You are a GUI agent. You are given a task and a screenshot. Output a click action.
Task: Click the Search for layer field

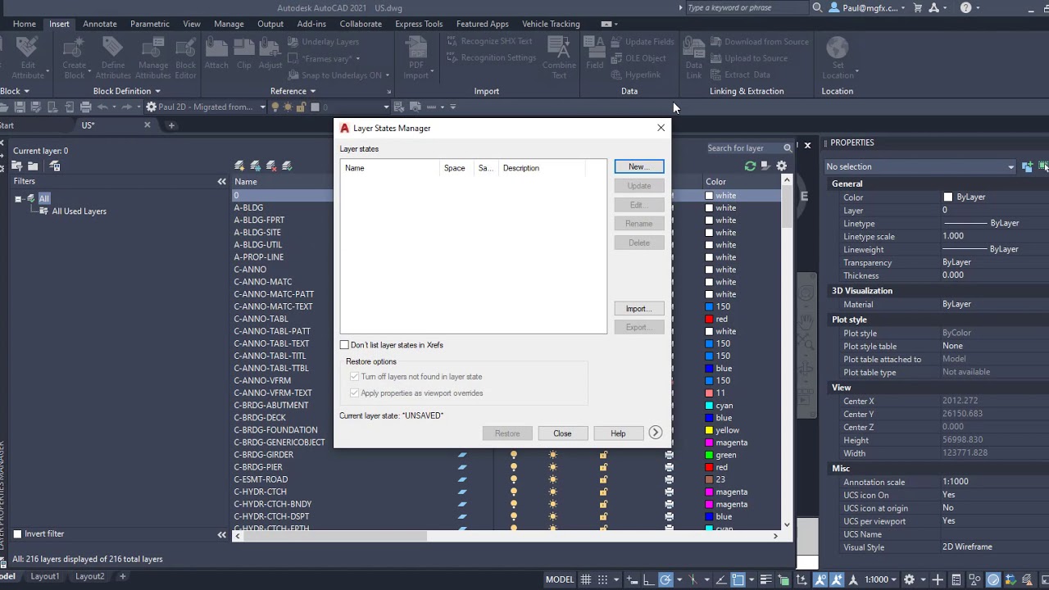(743, 148)
